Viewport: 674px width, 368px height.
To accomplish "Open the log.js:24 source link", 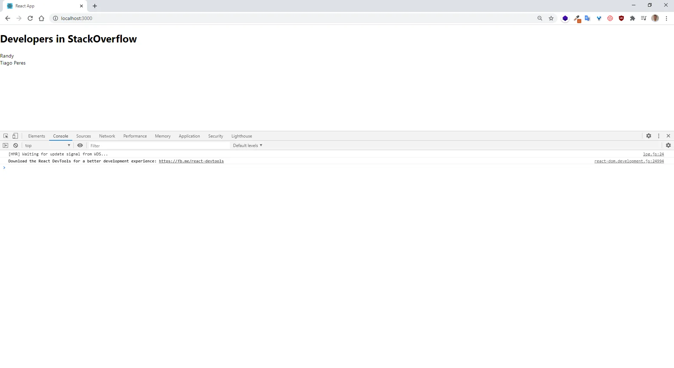I will 653,154.
